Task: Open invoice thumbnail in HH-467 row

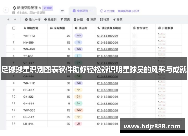Action: pos(162,90)
